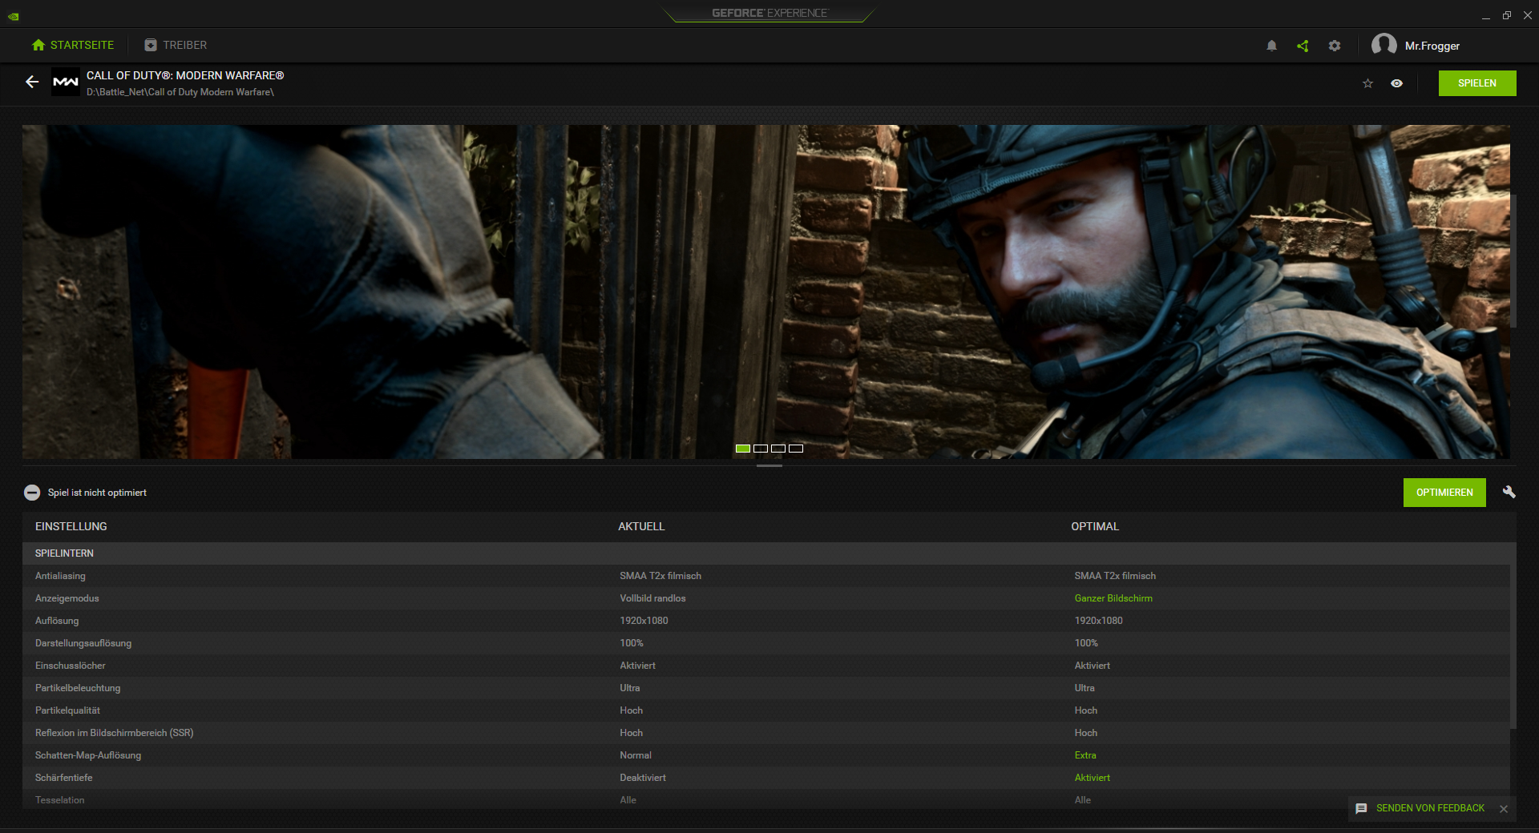Screen dimensions: 1539x833
Task: Restore down the GeForce Experience window
Action: (1507, 15)
